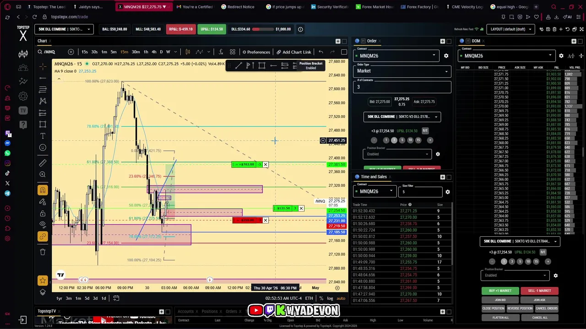Click the FLATTEN ALL button

(x=500, y=318)
